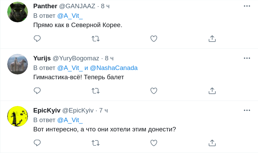The image size is (258, 153).
Task: Retweet EpicKyiv's tweet
Action: (95, 143)
